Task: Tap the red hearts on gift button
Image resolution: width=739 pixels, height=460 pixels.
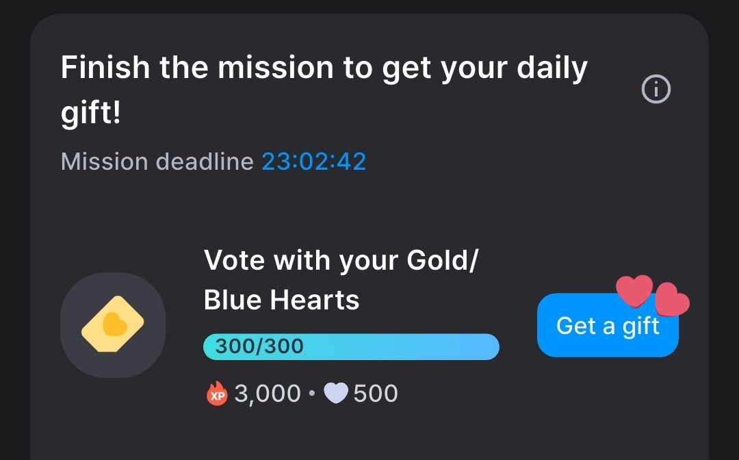Action: pyautogui.click(x=653, y=295)
